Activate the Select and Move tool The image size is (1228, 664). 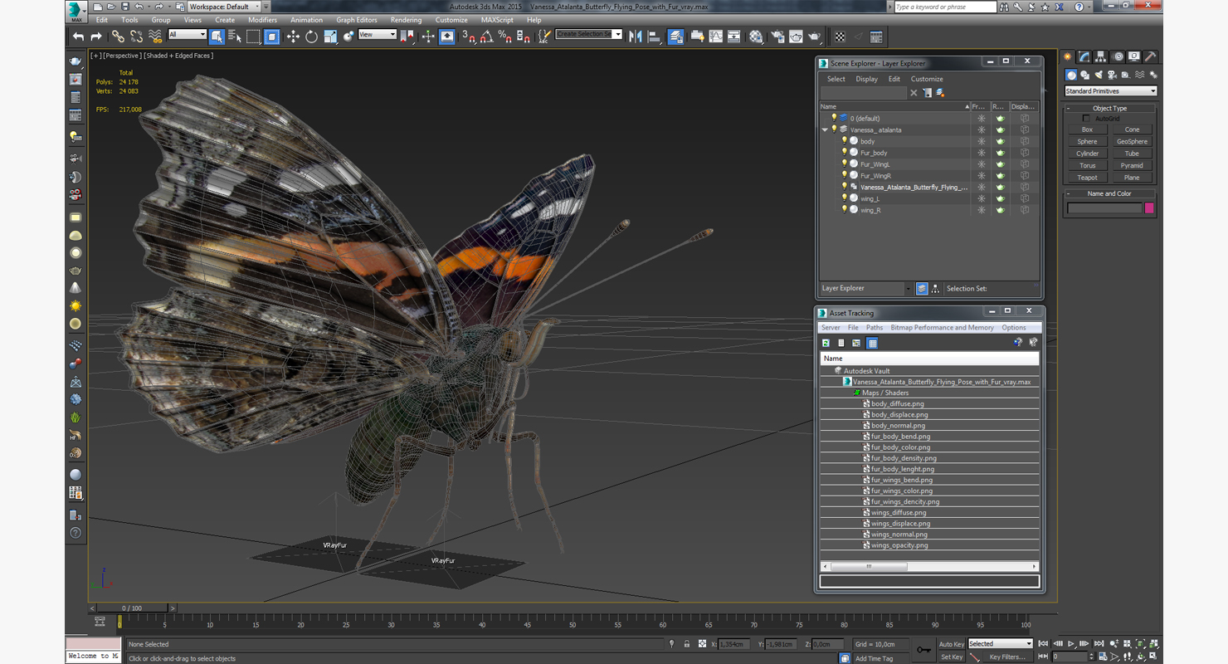[x=293, y=37]
